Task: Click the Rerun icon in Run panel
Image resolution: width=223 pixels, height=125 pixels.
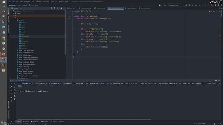Action: (x=11, y=84)
